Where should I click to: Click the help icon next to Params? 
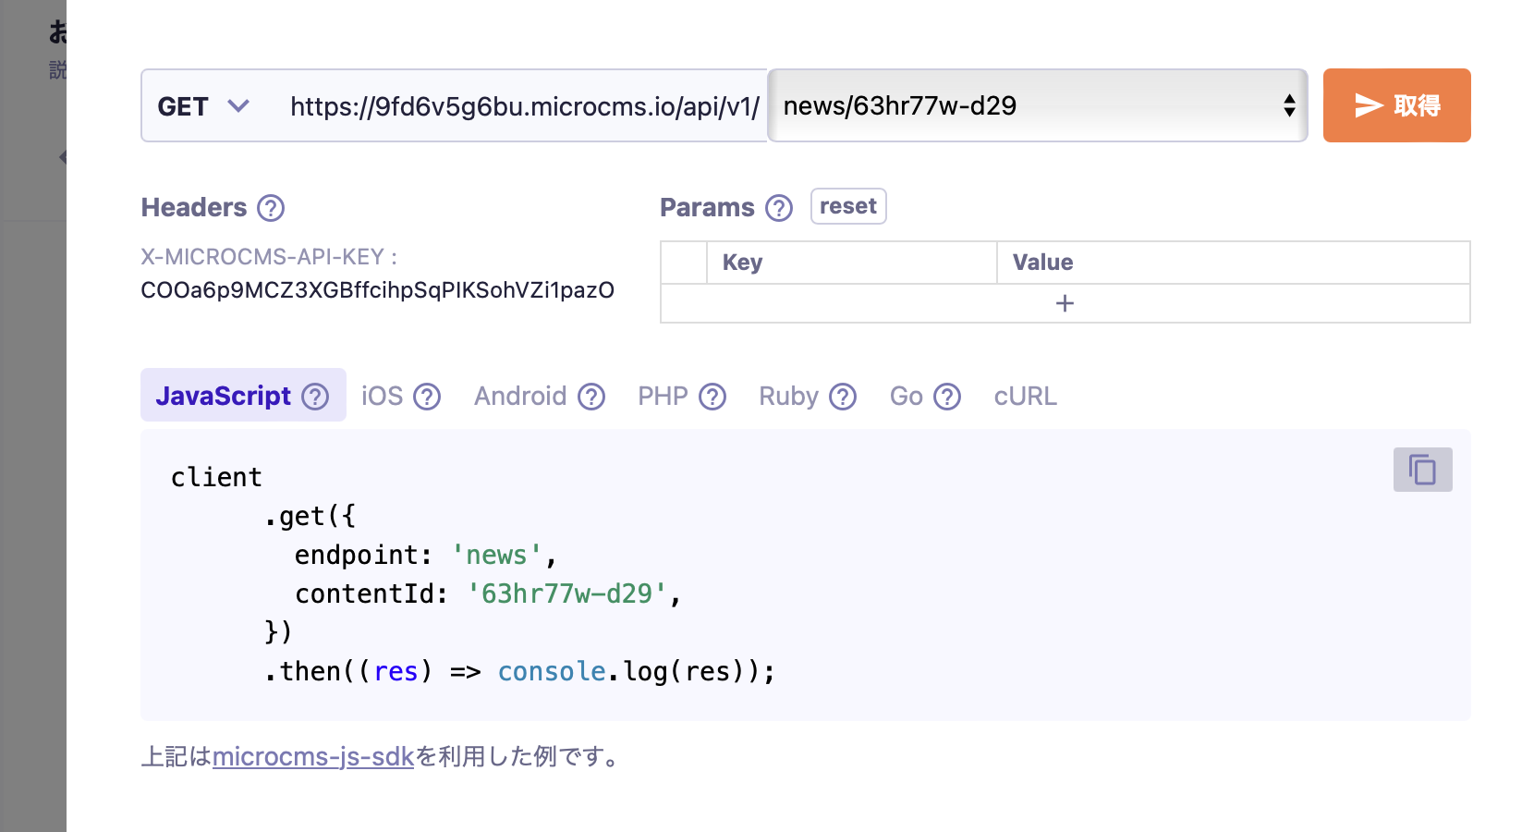[779, 208]
